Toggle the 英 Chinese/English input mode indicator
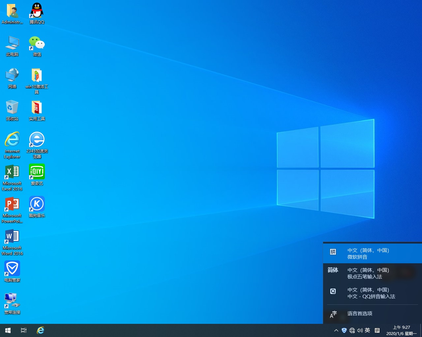This screenshot has height=337, width=422. coord(368,330)
